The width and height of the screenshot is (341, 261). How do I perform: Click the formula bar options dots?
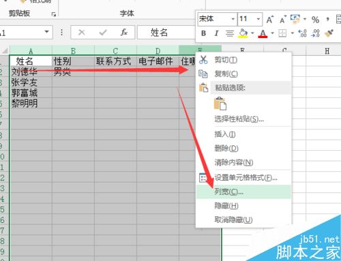(x=61, y=32)
